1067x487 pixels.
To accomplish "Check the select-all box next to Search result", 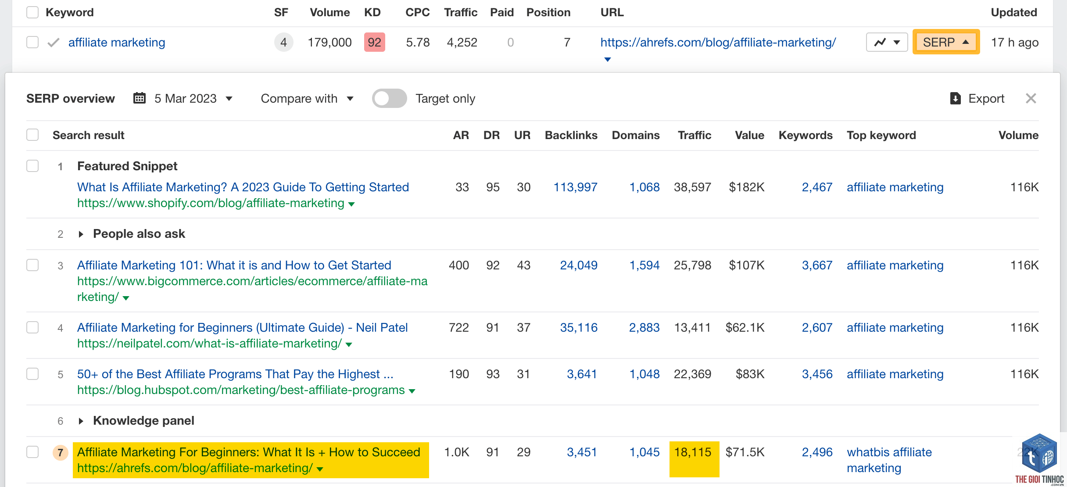I will click(x=32, y=135).
